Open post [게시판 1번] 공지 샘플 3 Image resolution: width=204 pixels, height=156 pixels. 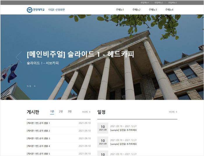point(38,139)
